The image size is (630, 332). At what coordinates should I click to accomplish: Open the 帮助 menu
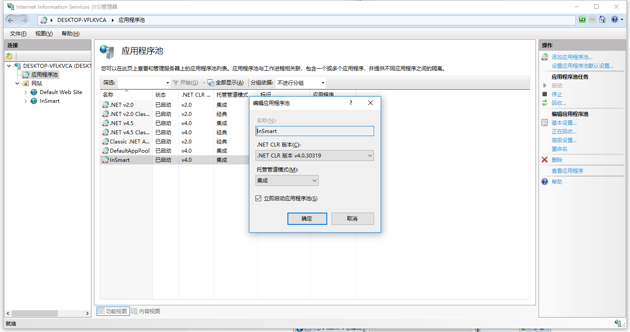[70, 34]
